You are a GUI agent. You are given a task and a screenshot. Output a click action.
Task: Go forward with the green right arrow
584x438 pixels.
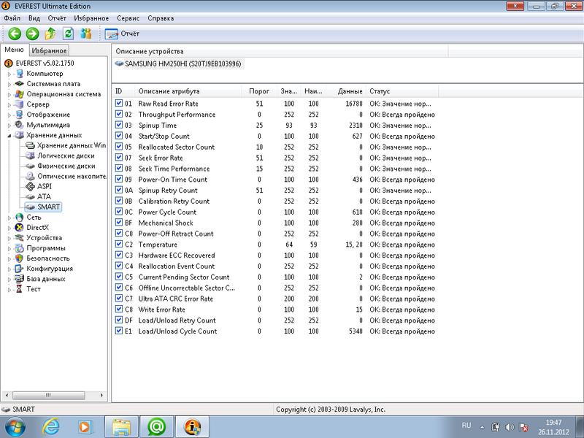32,34
